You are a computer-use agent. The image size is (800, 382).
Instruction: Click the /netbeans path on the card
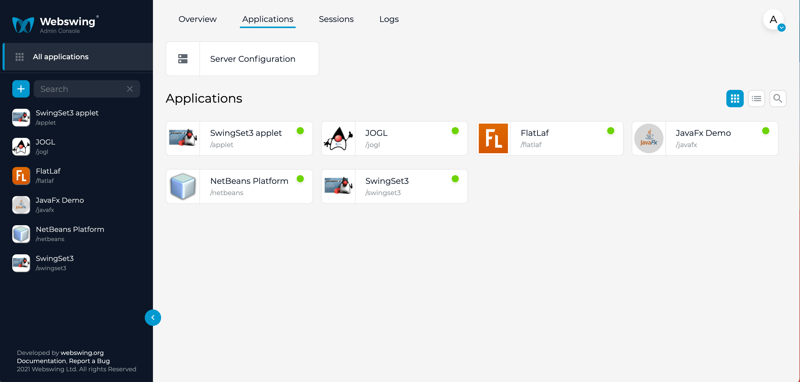pyautogui.click(x=227, y=193)
